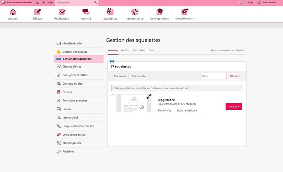Viewport: 283px width, 172px height.
Task: Open the Créer menu
Action: coord(48,2)
